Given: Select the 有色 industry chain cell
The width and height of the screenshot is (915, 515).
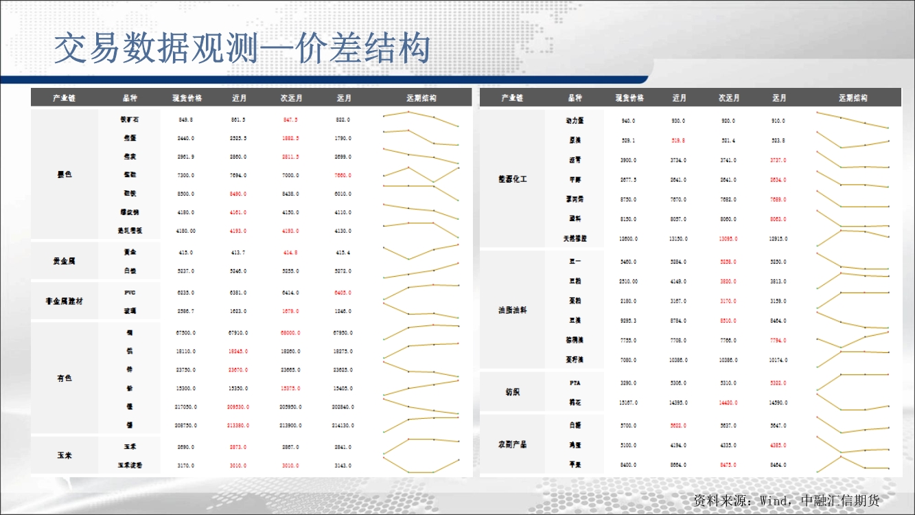Looking at the screenshot, I should click(65, 378).
